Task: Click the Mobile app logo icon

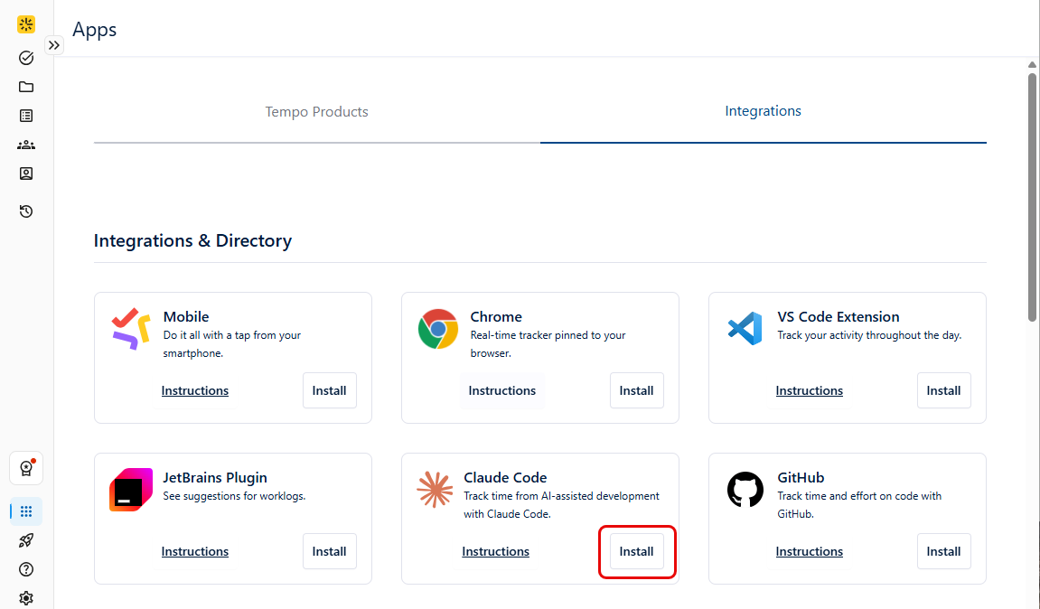Action: (131, 328)
